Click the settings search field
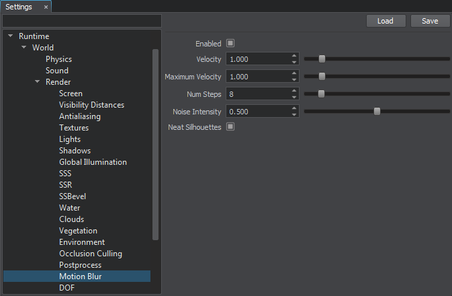 pos(82,22)
